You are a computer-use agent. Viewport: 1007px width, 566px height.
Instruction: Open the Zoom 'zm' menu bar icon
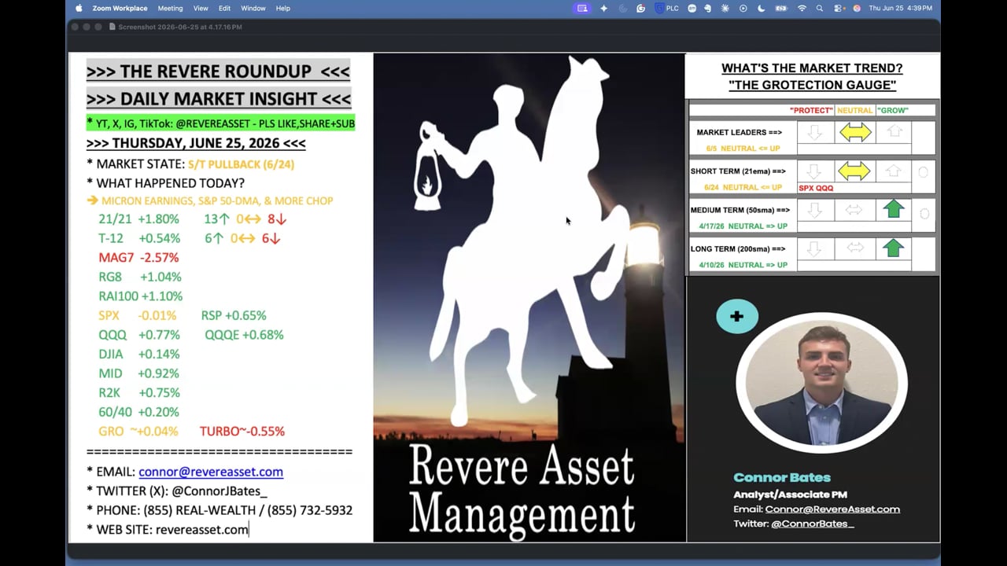tap(692, 8)
